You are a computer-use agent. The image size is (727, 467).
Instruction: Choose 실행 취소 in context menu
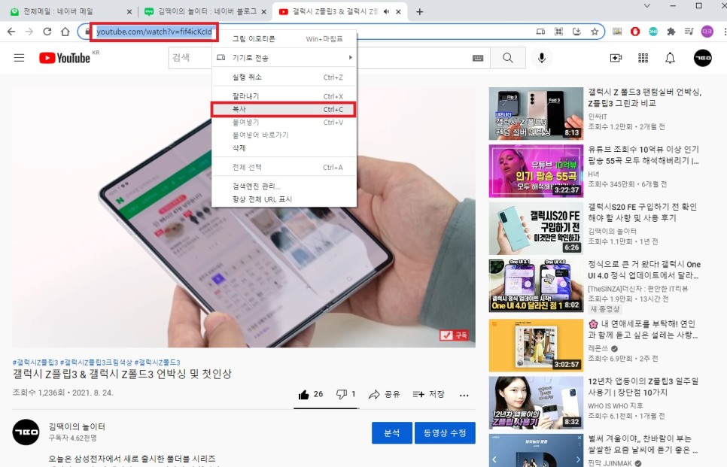pos(284,77)
